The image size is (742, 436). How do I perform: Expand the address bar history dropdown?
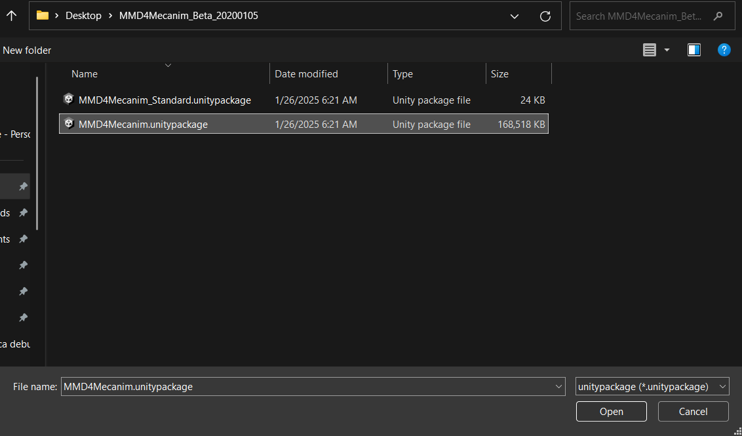point(515,16)
